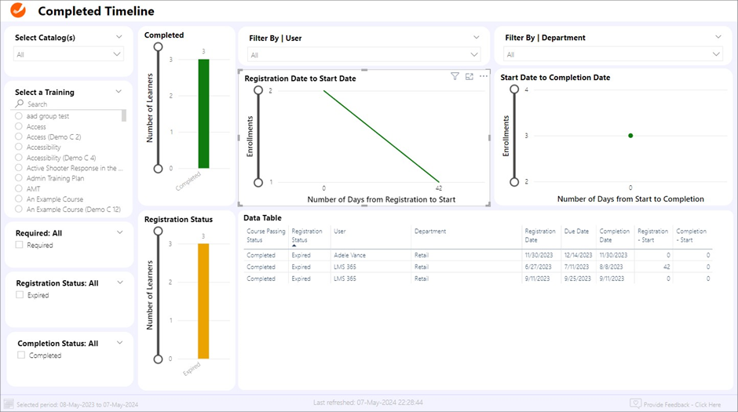
Task: Enable the Required checkbox
Action: (20, 246)
